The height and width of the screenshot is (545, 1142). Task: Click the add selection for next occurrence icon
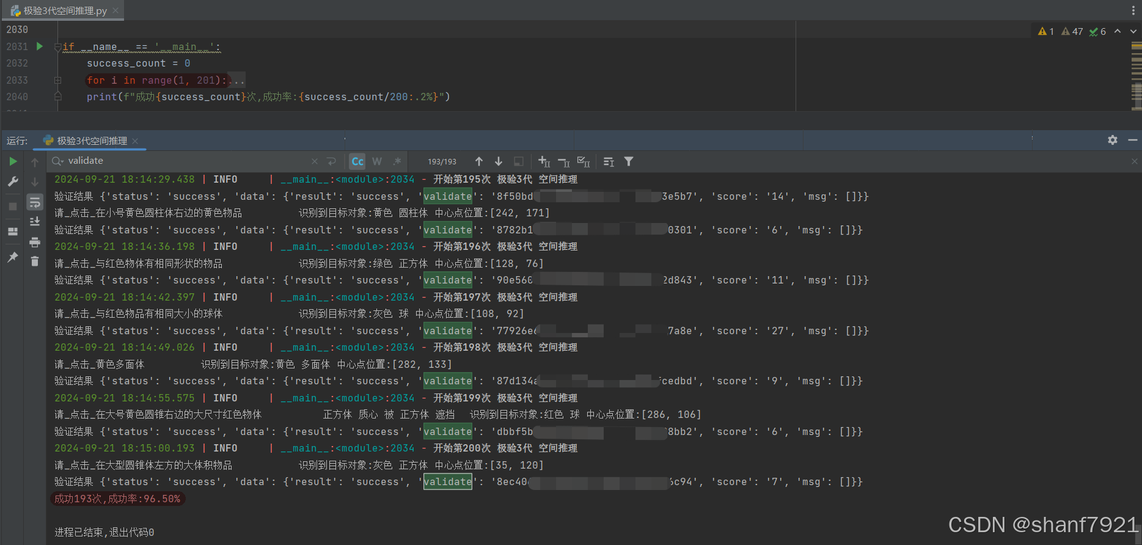[544, 161]
